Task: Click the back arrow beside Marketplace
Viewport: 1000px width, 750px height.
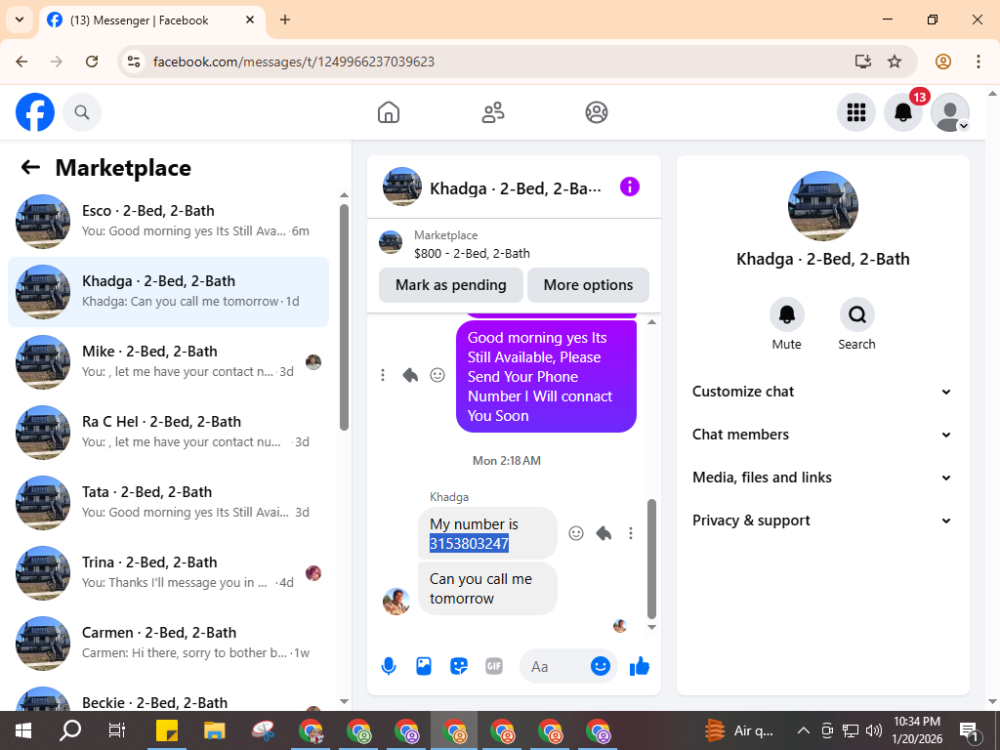Action: pyautogui.click(x=30, y=168)
